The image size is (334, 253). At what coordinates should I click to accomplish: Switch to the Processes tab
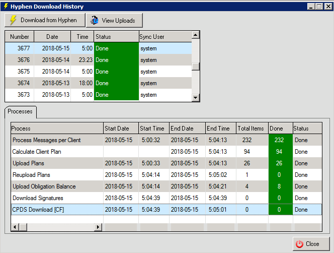(x=20, y=111)
